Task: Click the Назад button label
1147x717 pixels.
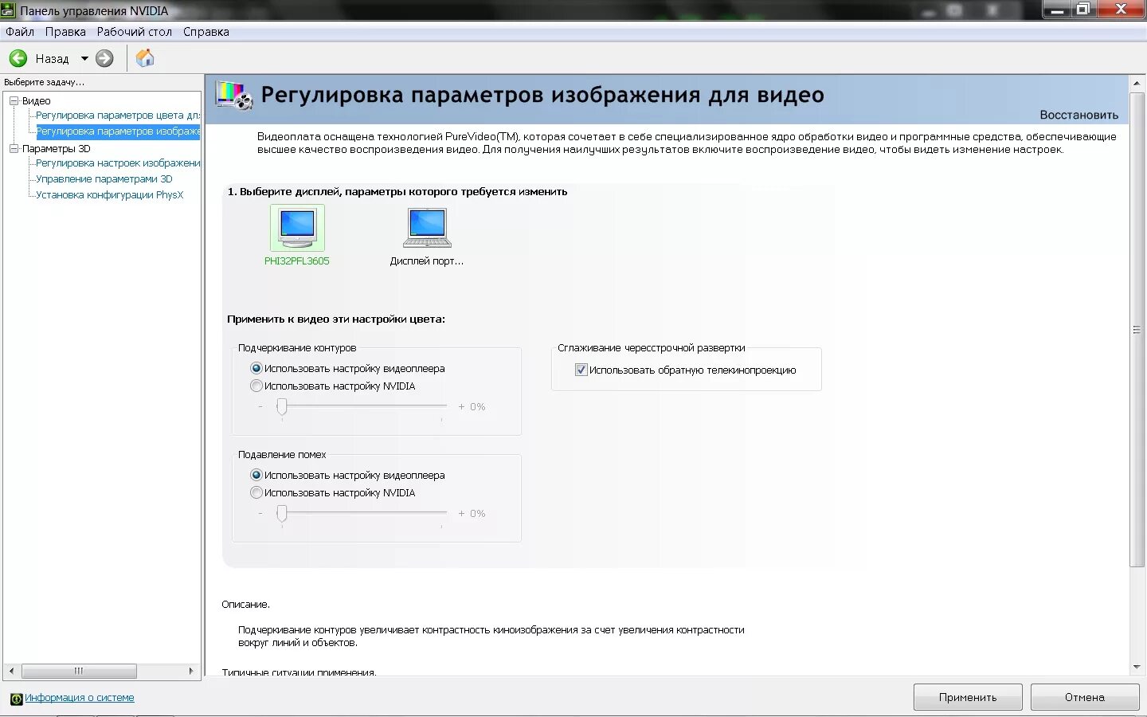Action: tap(53, 59)
